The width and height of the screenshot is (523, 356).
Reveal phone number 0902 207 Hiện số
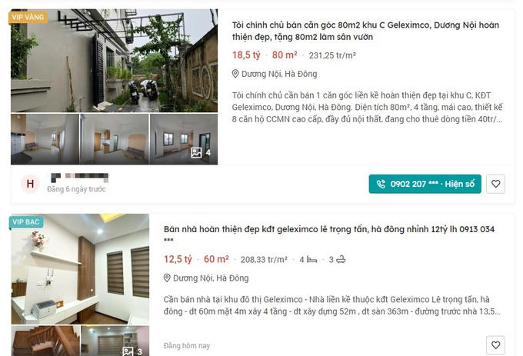(x=425, y=184)
